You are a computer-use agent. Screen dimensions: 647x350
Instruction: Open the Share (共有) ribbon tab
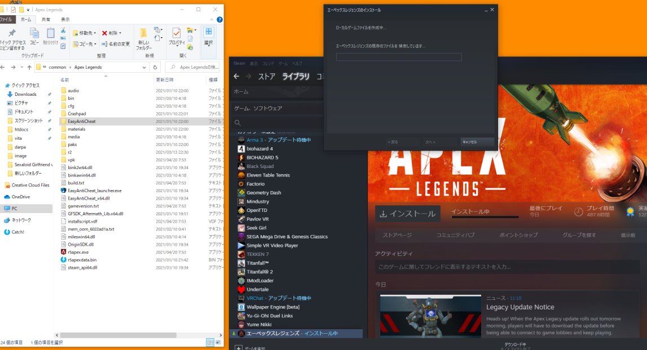click(x=46, y=19)
